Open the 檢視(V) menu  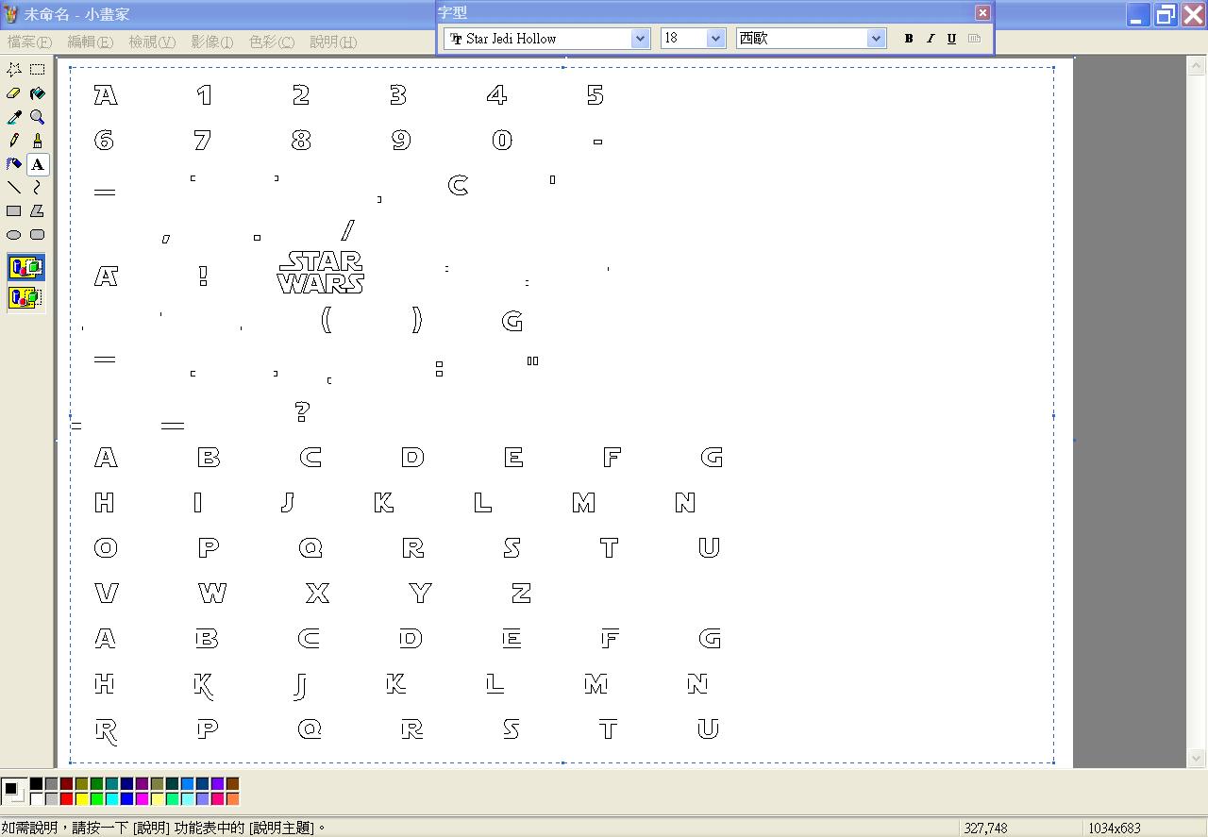[x=152, y=42]
